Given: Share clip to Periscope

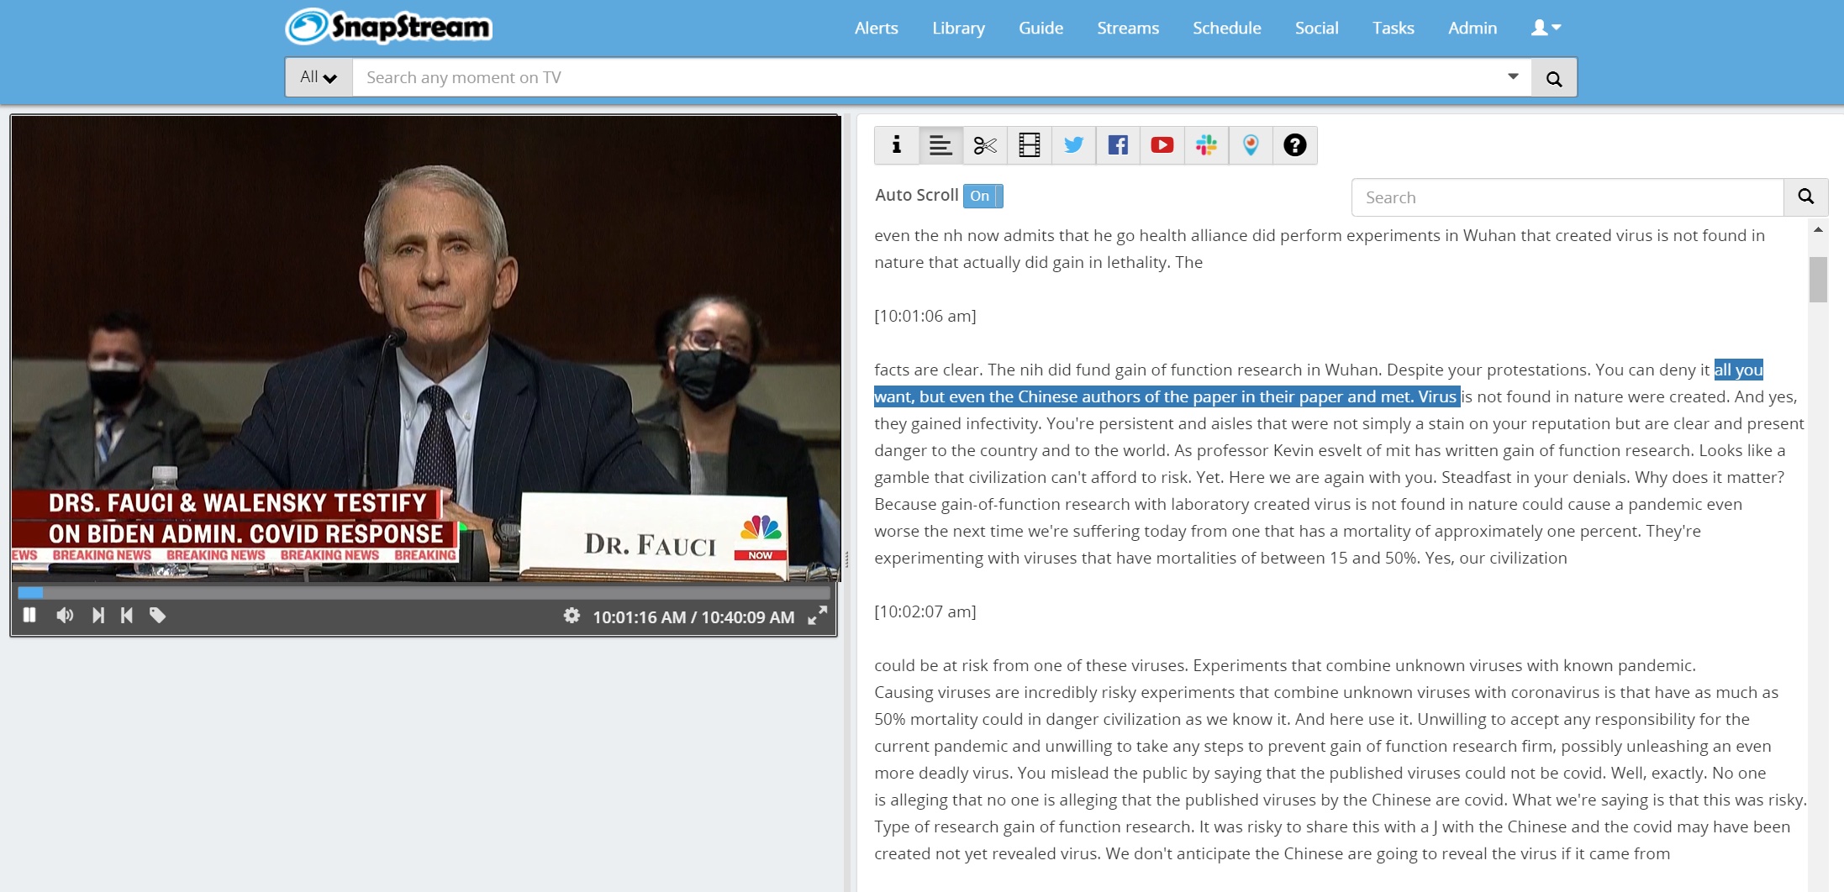Looking at the screenshot, I should tap(1251, 145).
